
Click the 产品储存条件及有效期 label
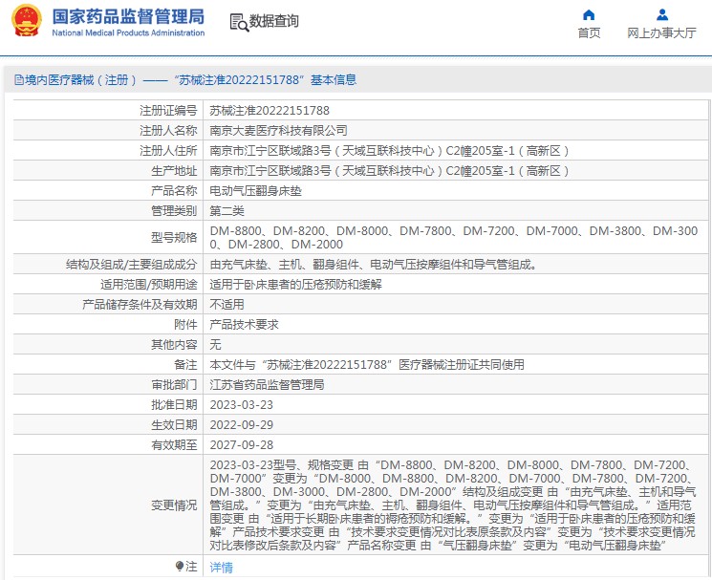pyautogui.click(x=140, y=305)
